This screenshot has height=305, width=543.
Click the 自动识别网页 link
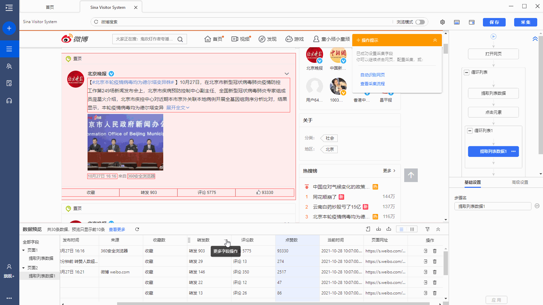[372, 75]
